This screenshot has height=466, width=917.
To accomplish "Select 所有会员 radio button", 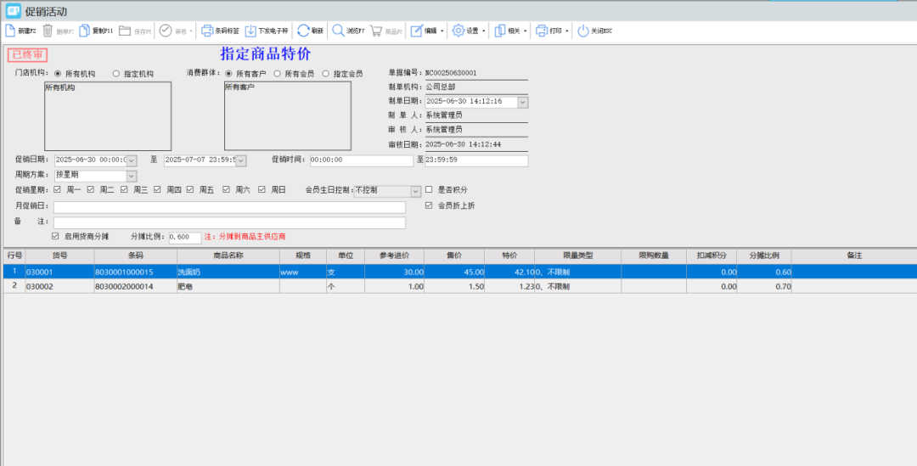I will click(x=277, y=74).
